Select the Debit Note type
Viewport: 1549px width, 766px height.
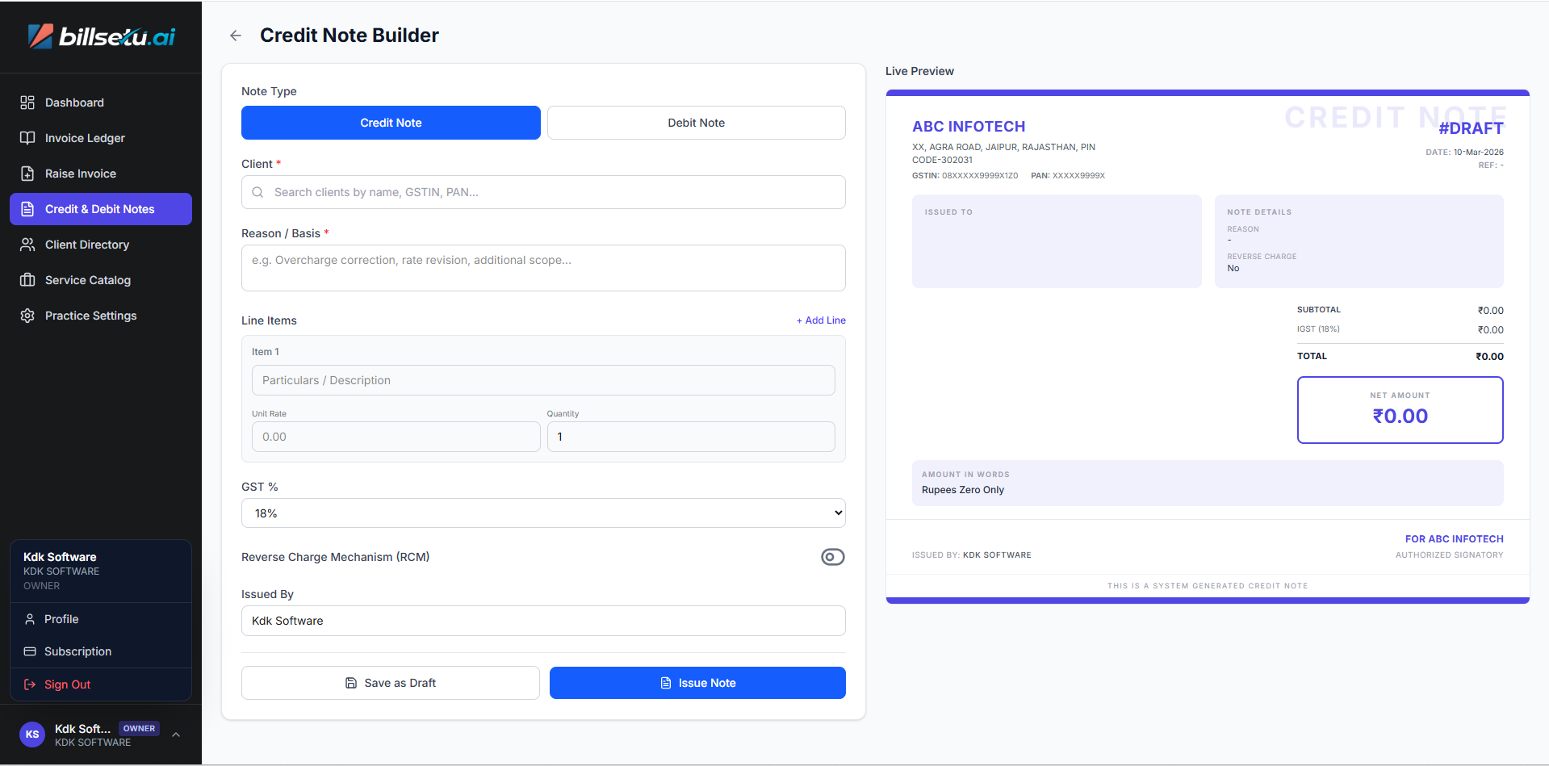coord(696,123)
